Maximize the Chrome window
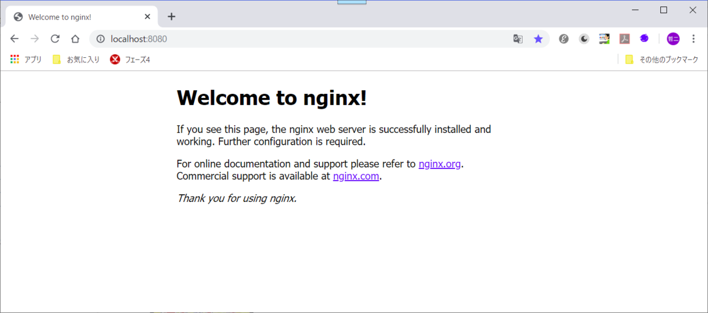 tap(663, 10)
